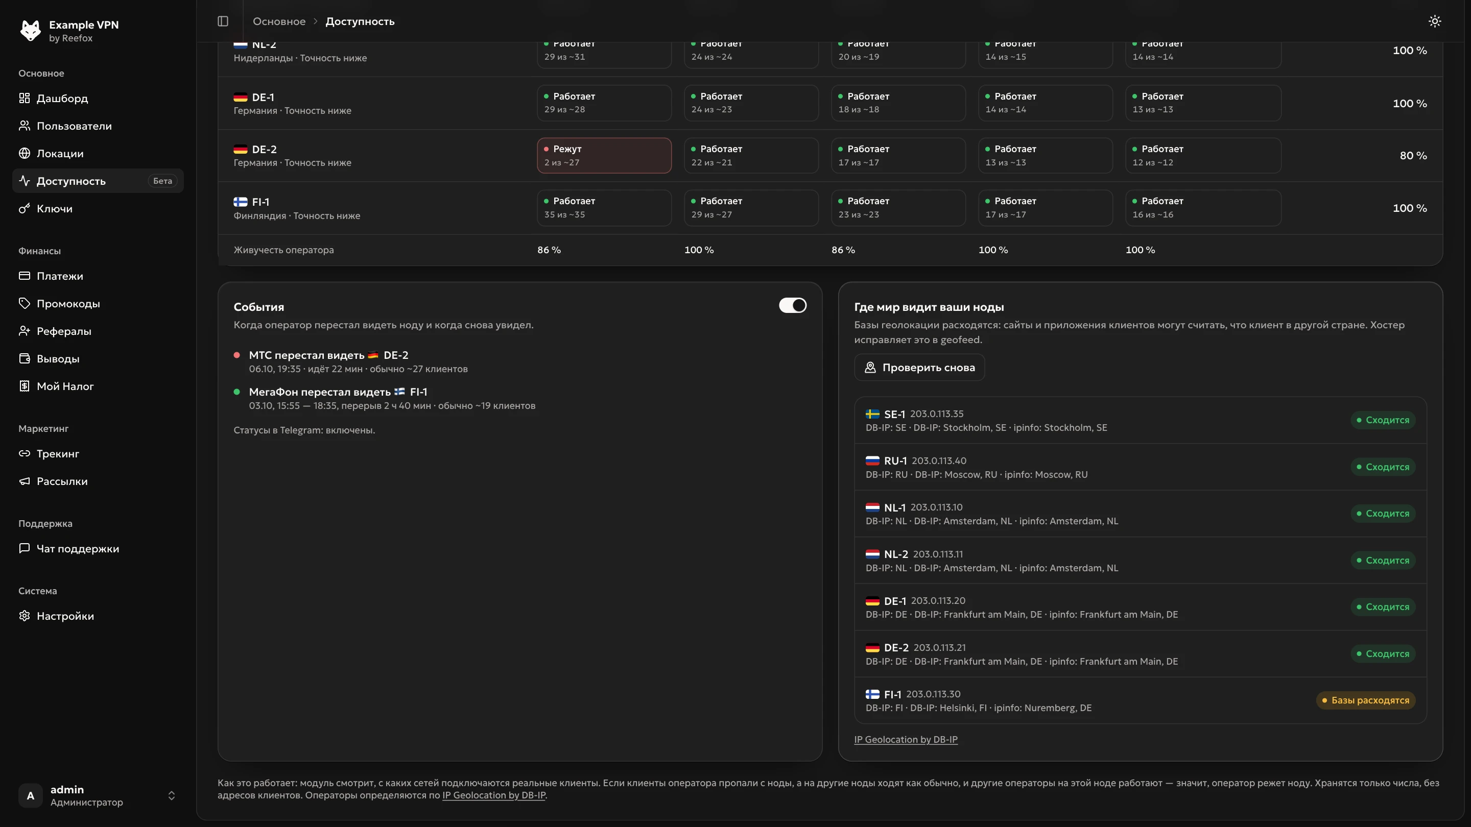Click the admin avatar letter A
This screenshot has width=1471, height=827.
point(30,795)
